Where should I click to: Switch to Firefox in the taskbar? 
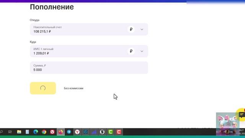point(60,132)
